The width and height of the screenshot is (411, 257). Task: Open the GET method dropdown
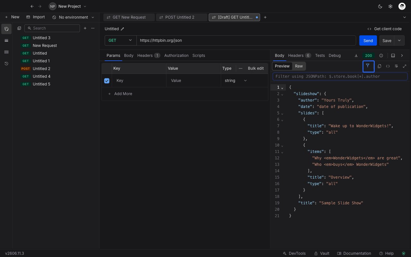[121, 40]
